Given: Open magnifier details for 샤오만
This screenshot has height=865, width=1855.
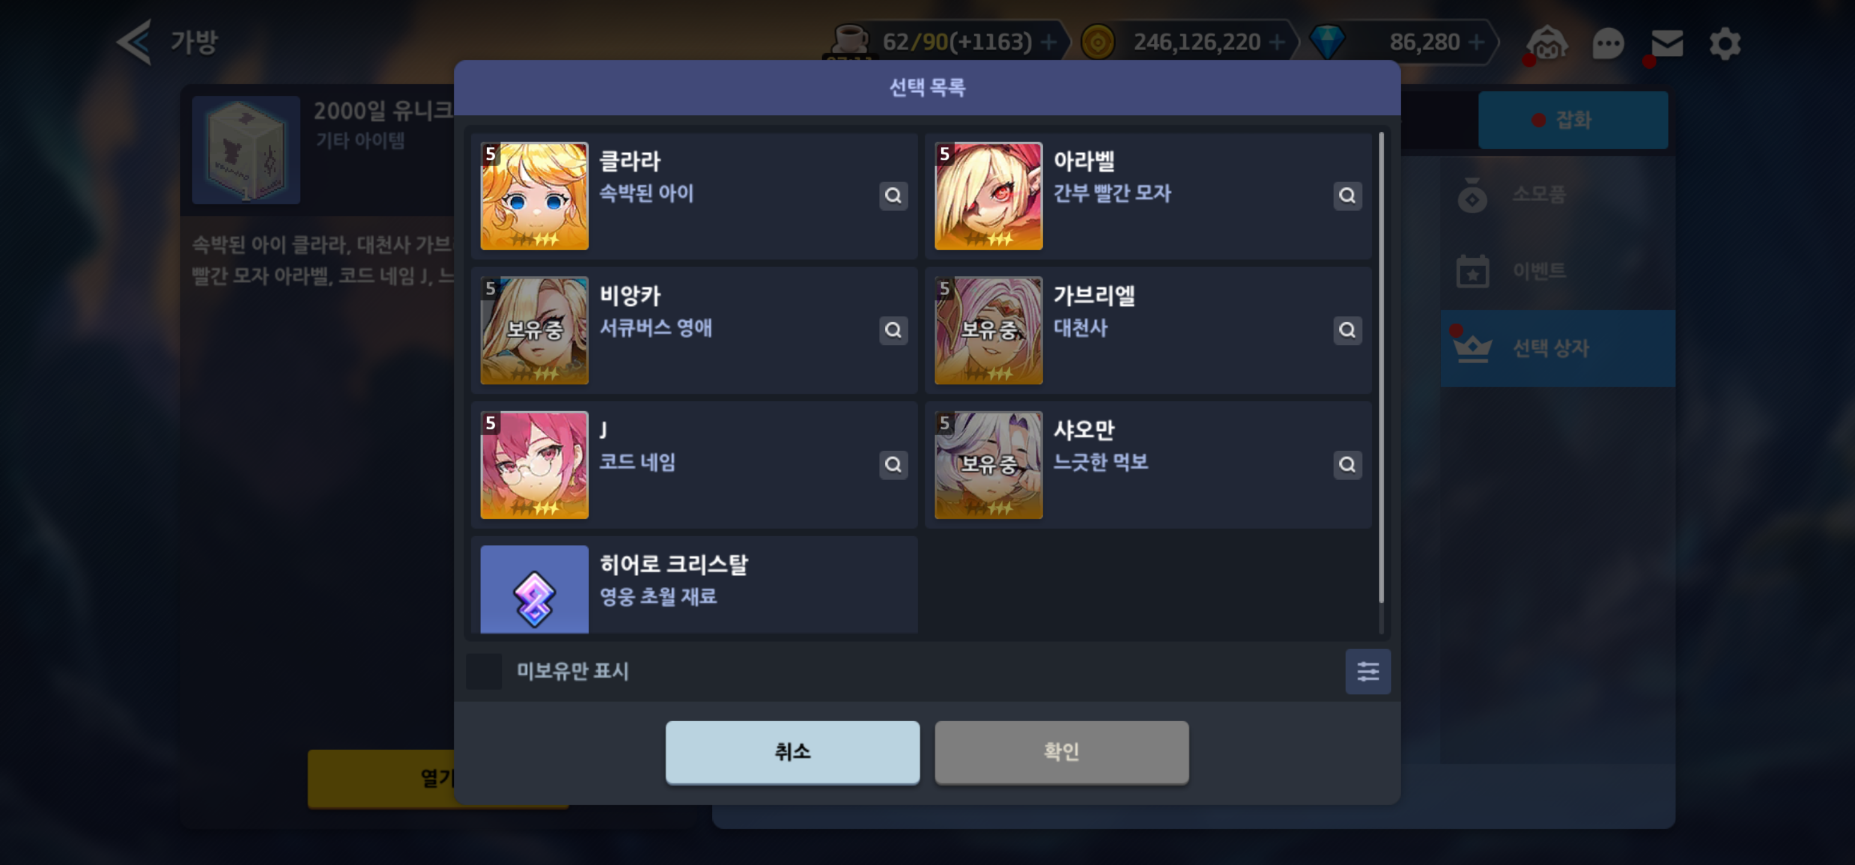Looking at the screenshot, I should 1347,464.
